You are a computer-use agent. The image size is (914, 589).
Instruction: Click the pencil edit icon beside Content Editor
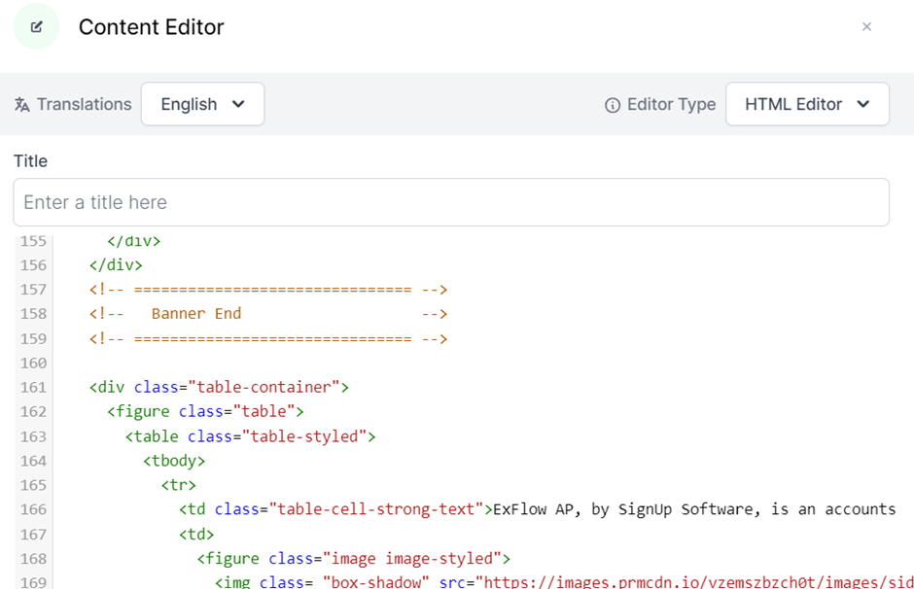pyautogui.click(x=36, y=27)
